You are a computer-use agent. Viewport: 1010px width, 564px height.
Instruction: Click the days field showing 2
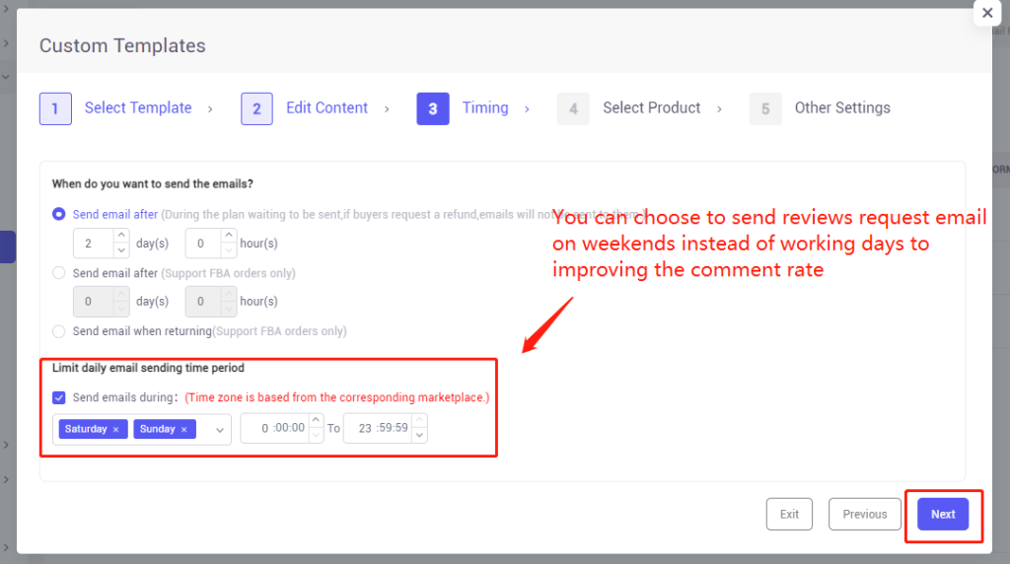click(x=94, y=244)
